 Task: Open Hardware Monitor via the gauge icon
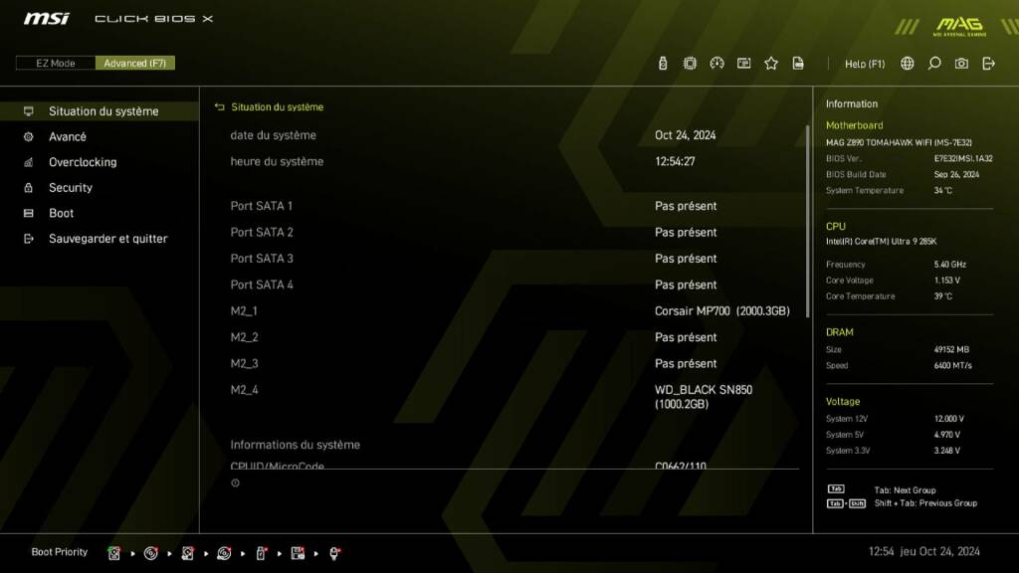point(717,63)
